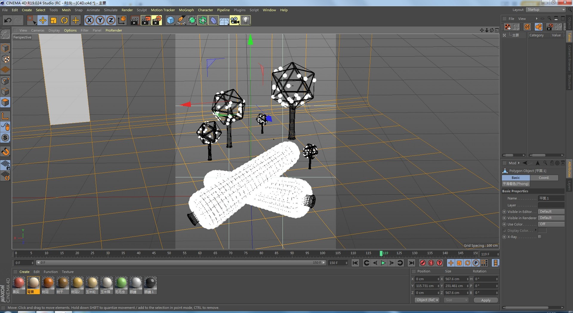Toggle the Z axis lock
The width and height of the screenshot is (573, 313).
(111, 20)
